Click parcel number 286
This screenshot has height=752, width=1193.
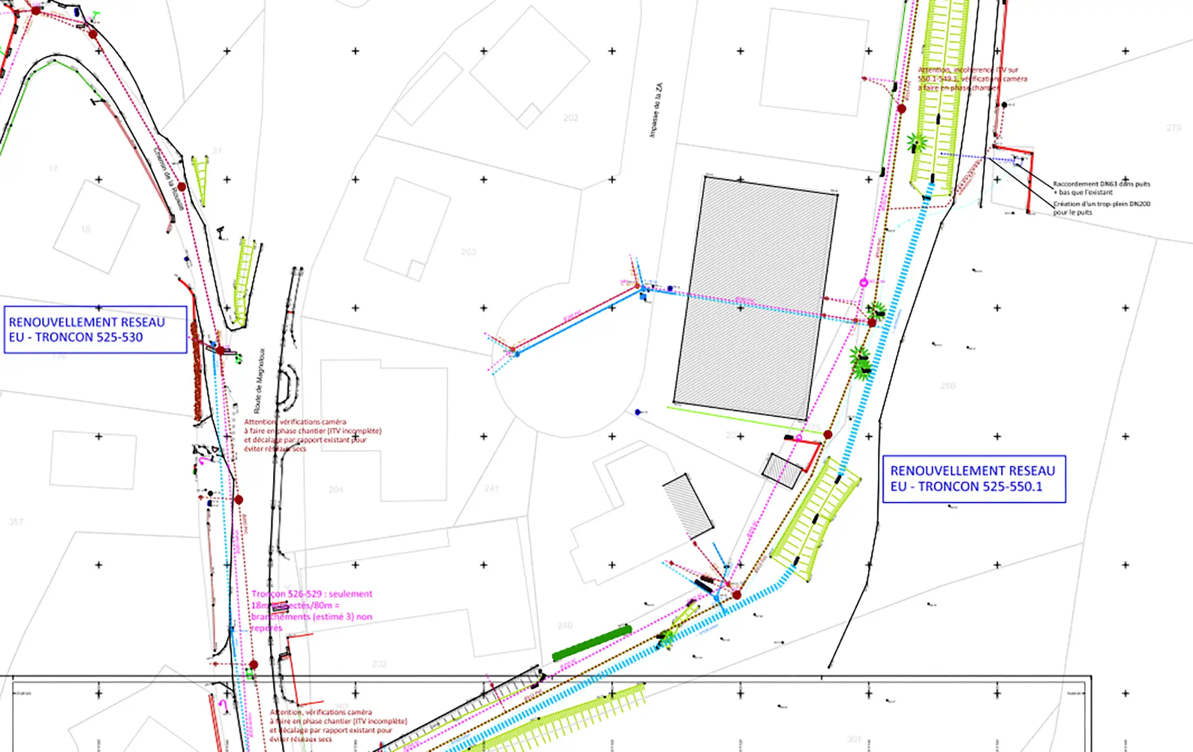coord(948,386)
